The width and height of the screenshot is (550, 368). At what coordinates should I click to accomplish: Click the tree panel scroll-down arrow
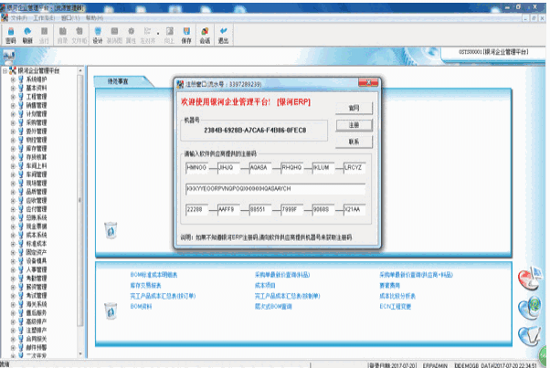click(x=80, y=353)
